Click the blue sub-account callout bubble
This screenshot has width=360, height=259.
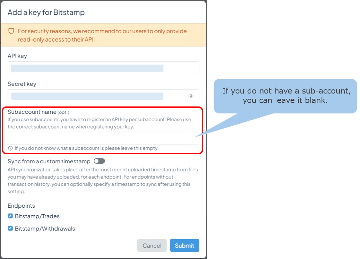[285, 96]
